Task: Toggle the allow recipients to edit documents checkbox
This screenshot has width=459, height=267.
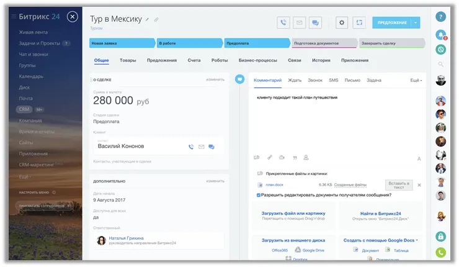Action: coord(259,195)
